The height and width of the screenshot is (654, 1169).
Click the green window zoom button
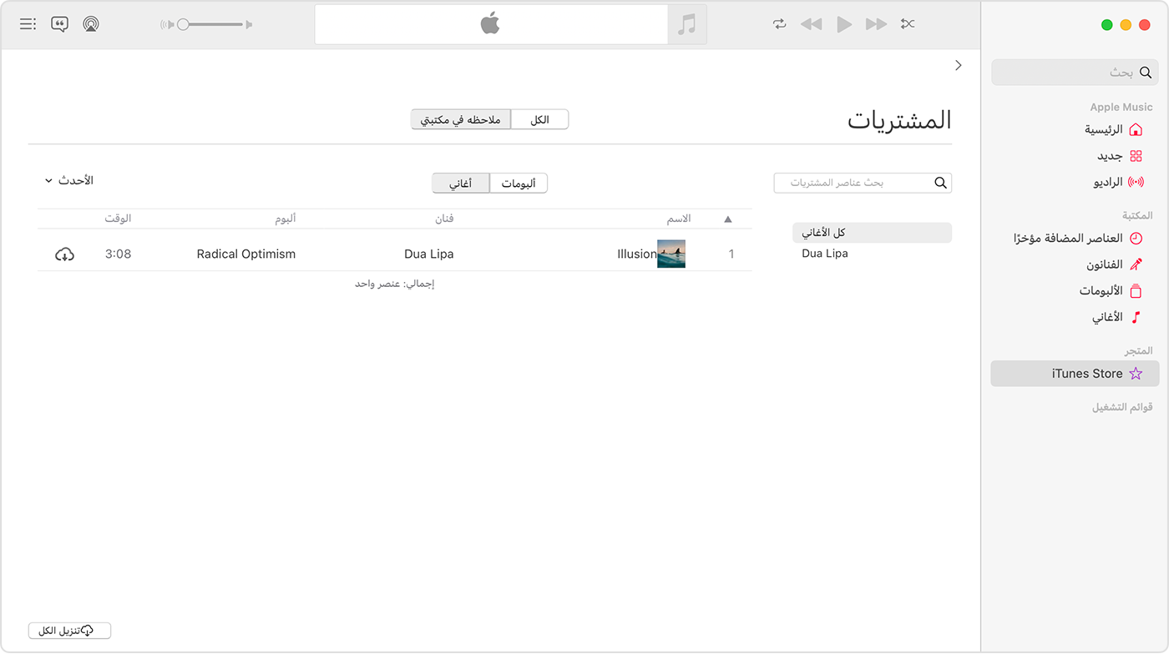point(1106,25)
